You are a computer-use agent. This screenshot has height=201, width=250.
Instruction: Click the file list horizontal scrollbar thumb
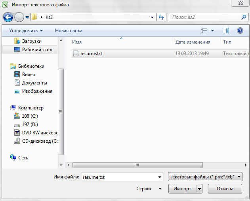[137, 165]
